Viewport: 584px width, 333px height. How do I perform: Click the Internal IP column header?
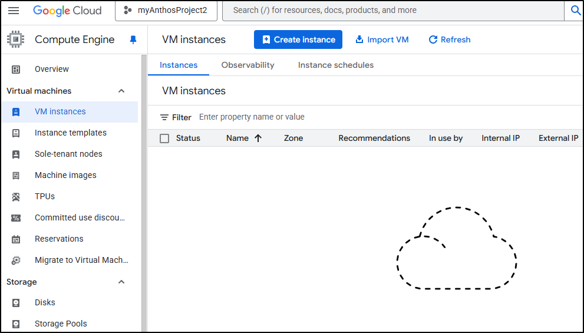(500, 138)
